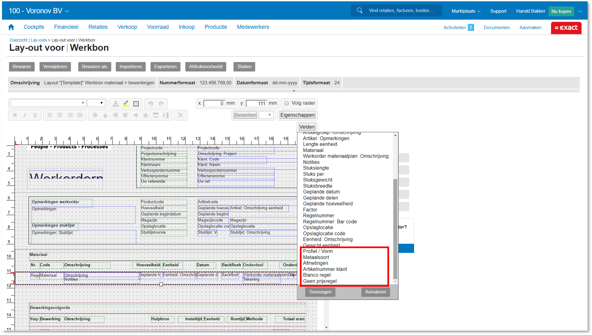Image resolution: width=592 pixels, height=335 pixels.
Task: Toggle bold formatting icon
Action: point(15,115)
